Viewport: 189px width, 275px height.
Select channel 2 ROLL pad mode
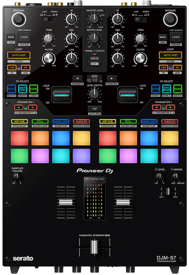[x=128, y=122]
